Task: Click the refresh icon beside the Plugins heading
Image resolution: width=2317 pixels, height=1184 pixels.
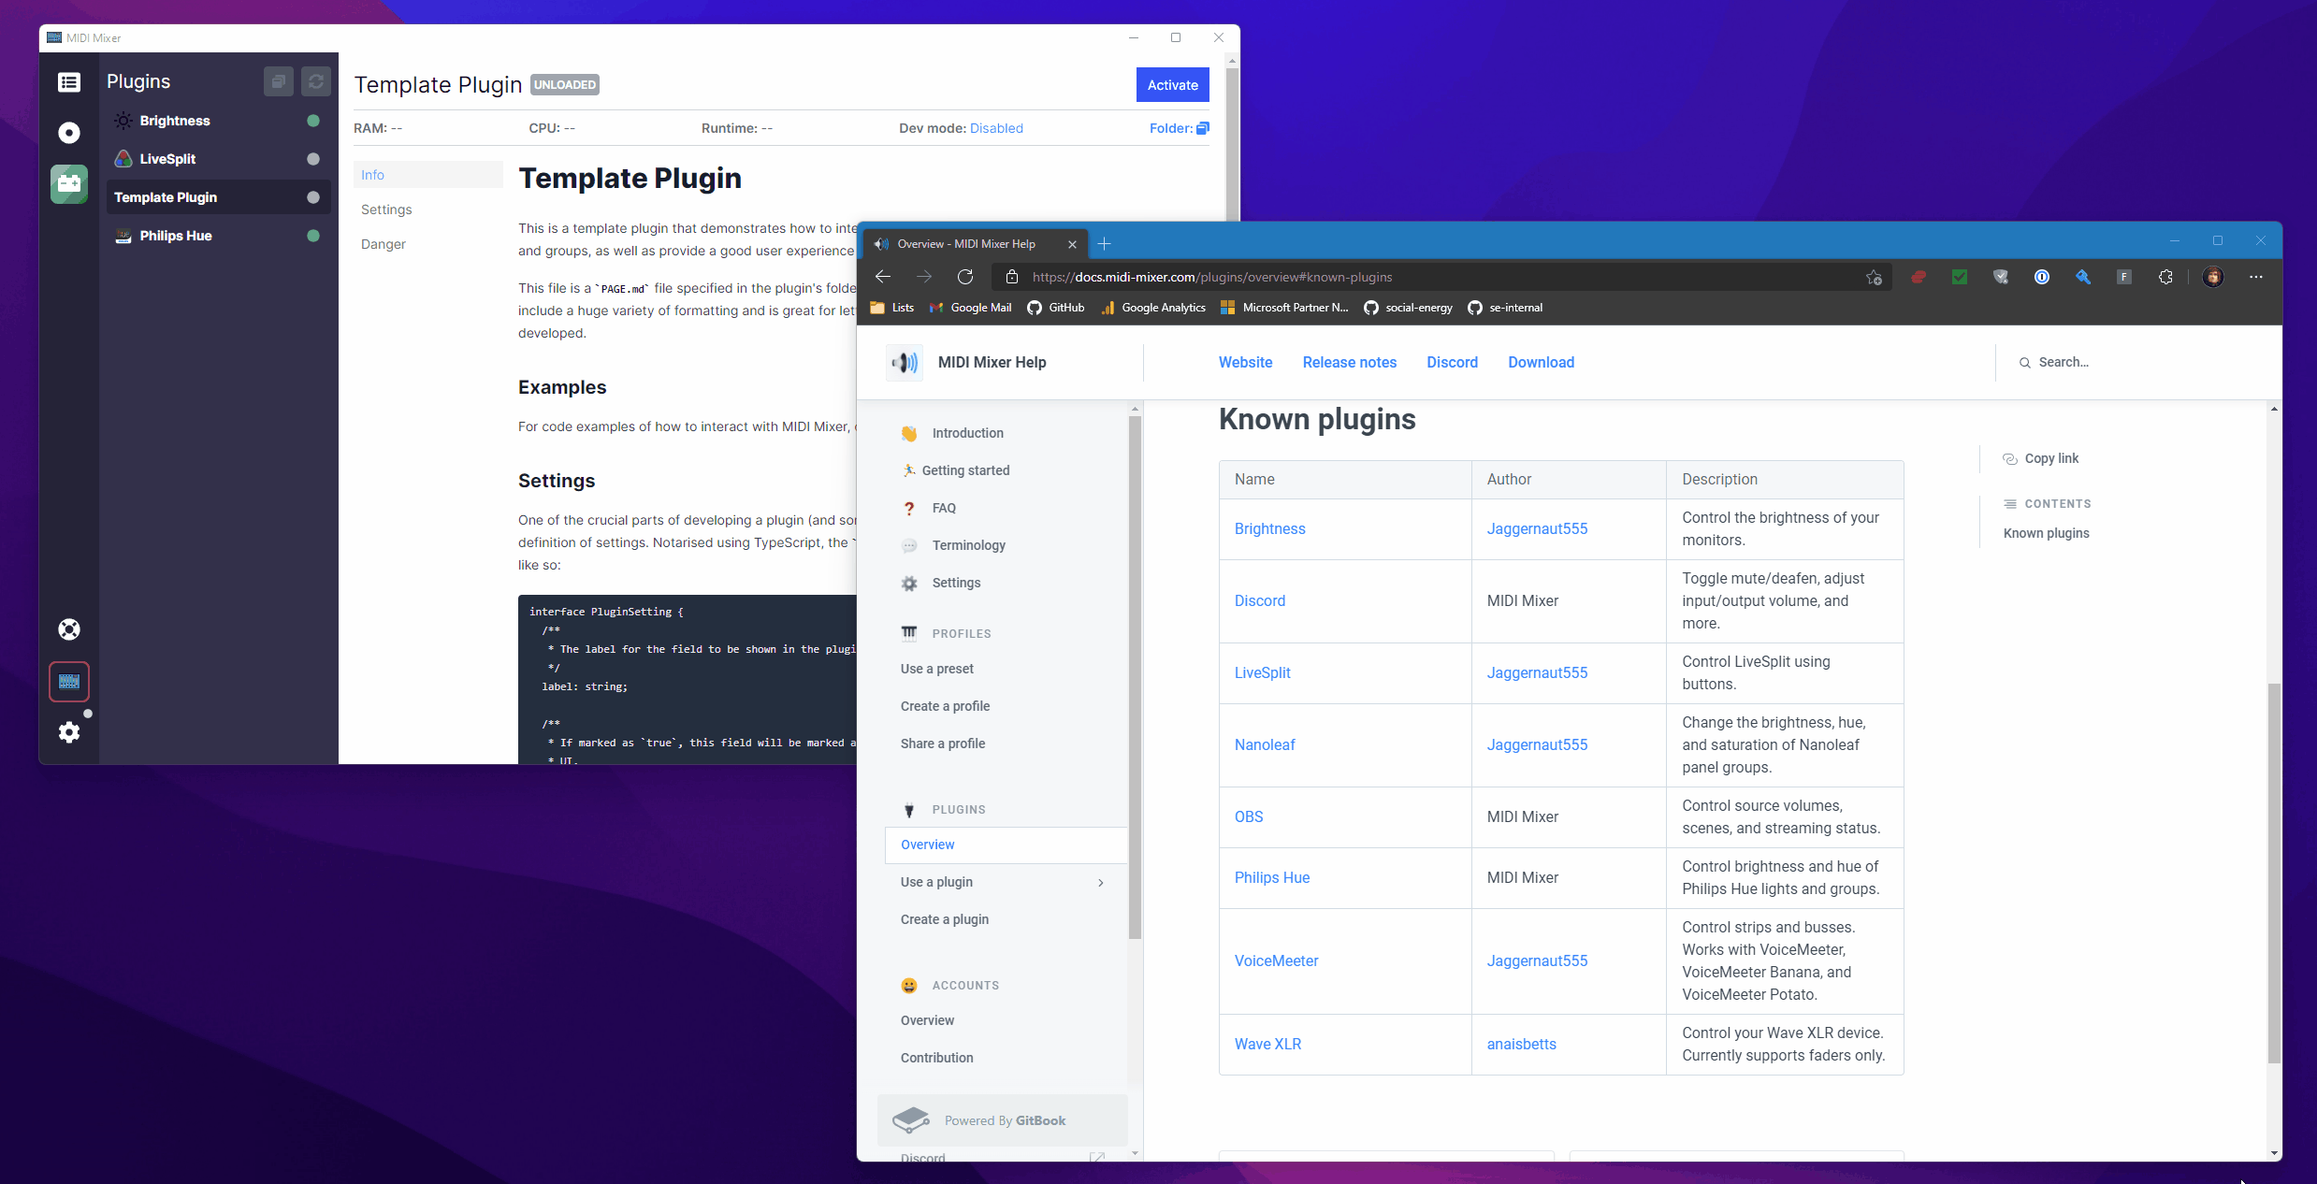Action: (x=316, y=82)
